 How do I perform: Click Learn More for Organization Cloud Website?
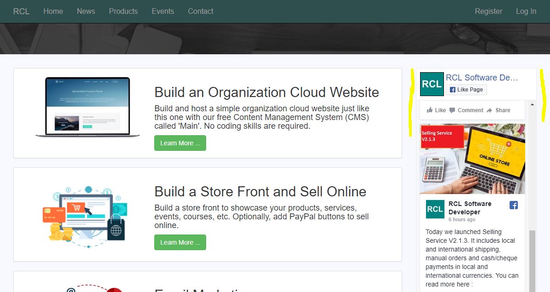point(180,143)
